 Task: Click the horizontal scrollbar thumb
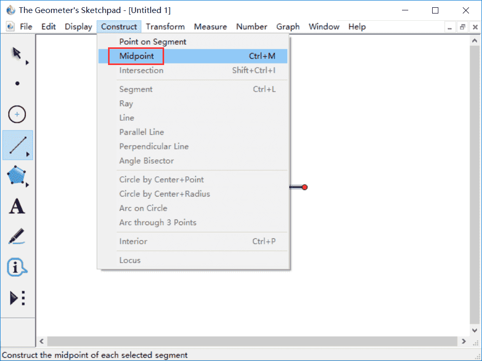tap(252, 341)
